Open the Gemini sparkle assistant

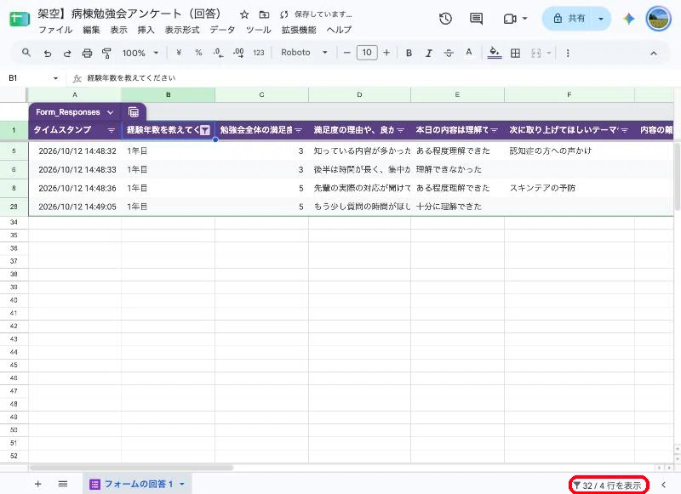(628, 19)
